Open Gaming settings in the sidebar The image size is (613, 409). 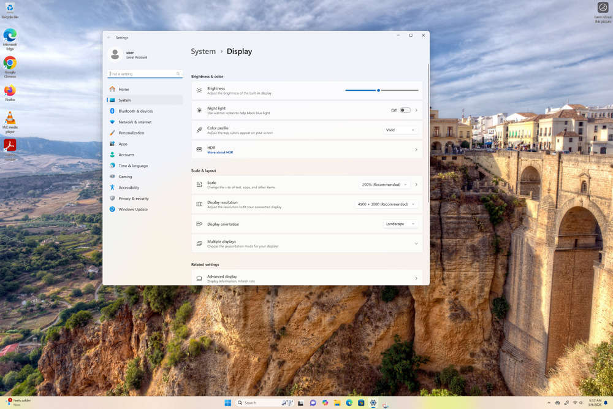coord(145,177)
